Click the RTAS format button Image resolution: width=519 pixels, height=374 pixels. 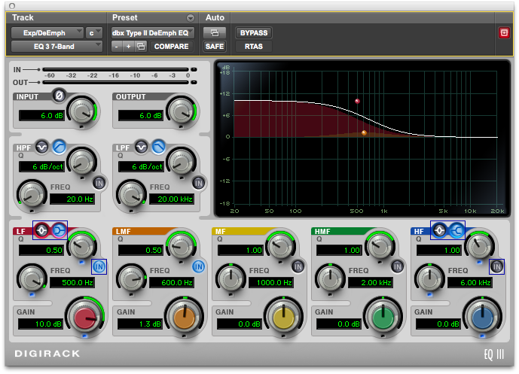click(x=254, y=47)
